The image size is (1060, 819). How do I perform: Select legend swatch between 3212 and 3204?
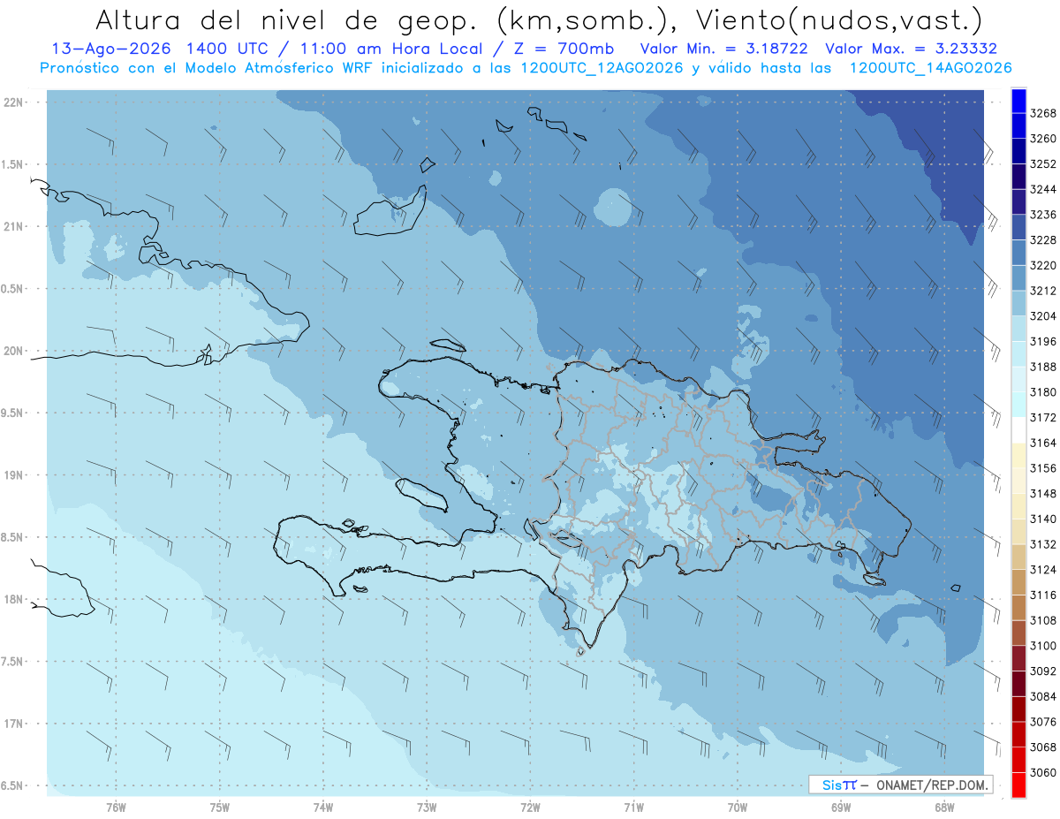pyautogui.click(x=1018, y=303)
